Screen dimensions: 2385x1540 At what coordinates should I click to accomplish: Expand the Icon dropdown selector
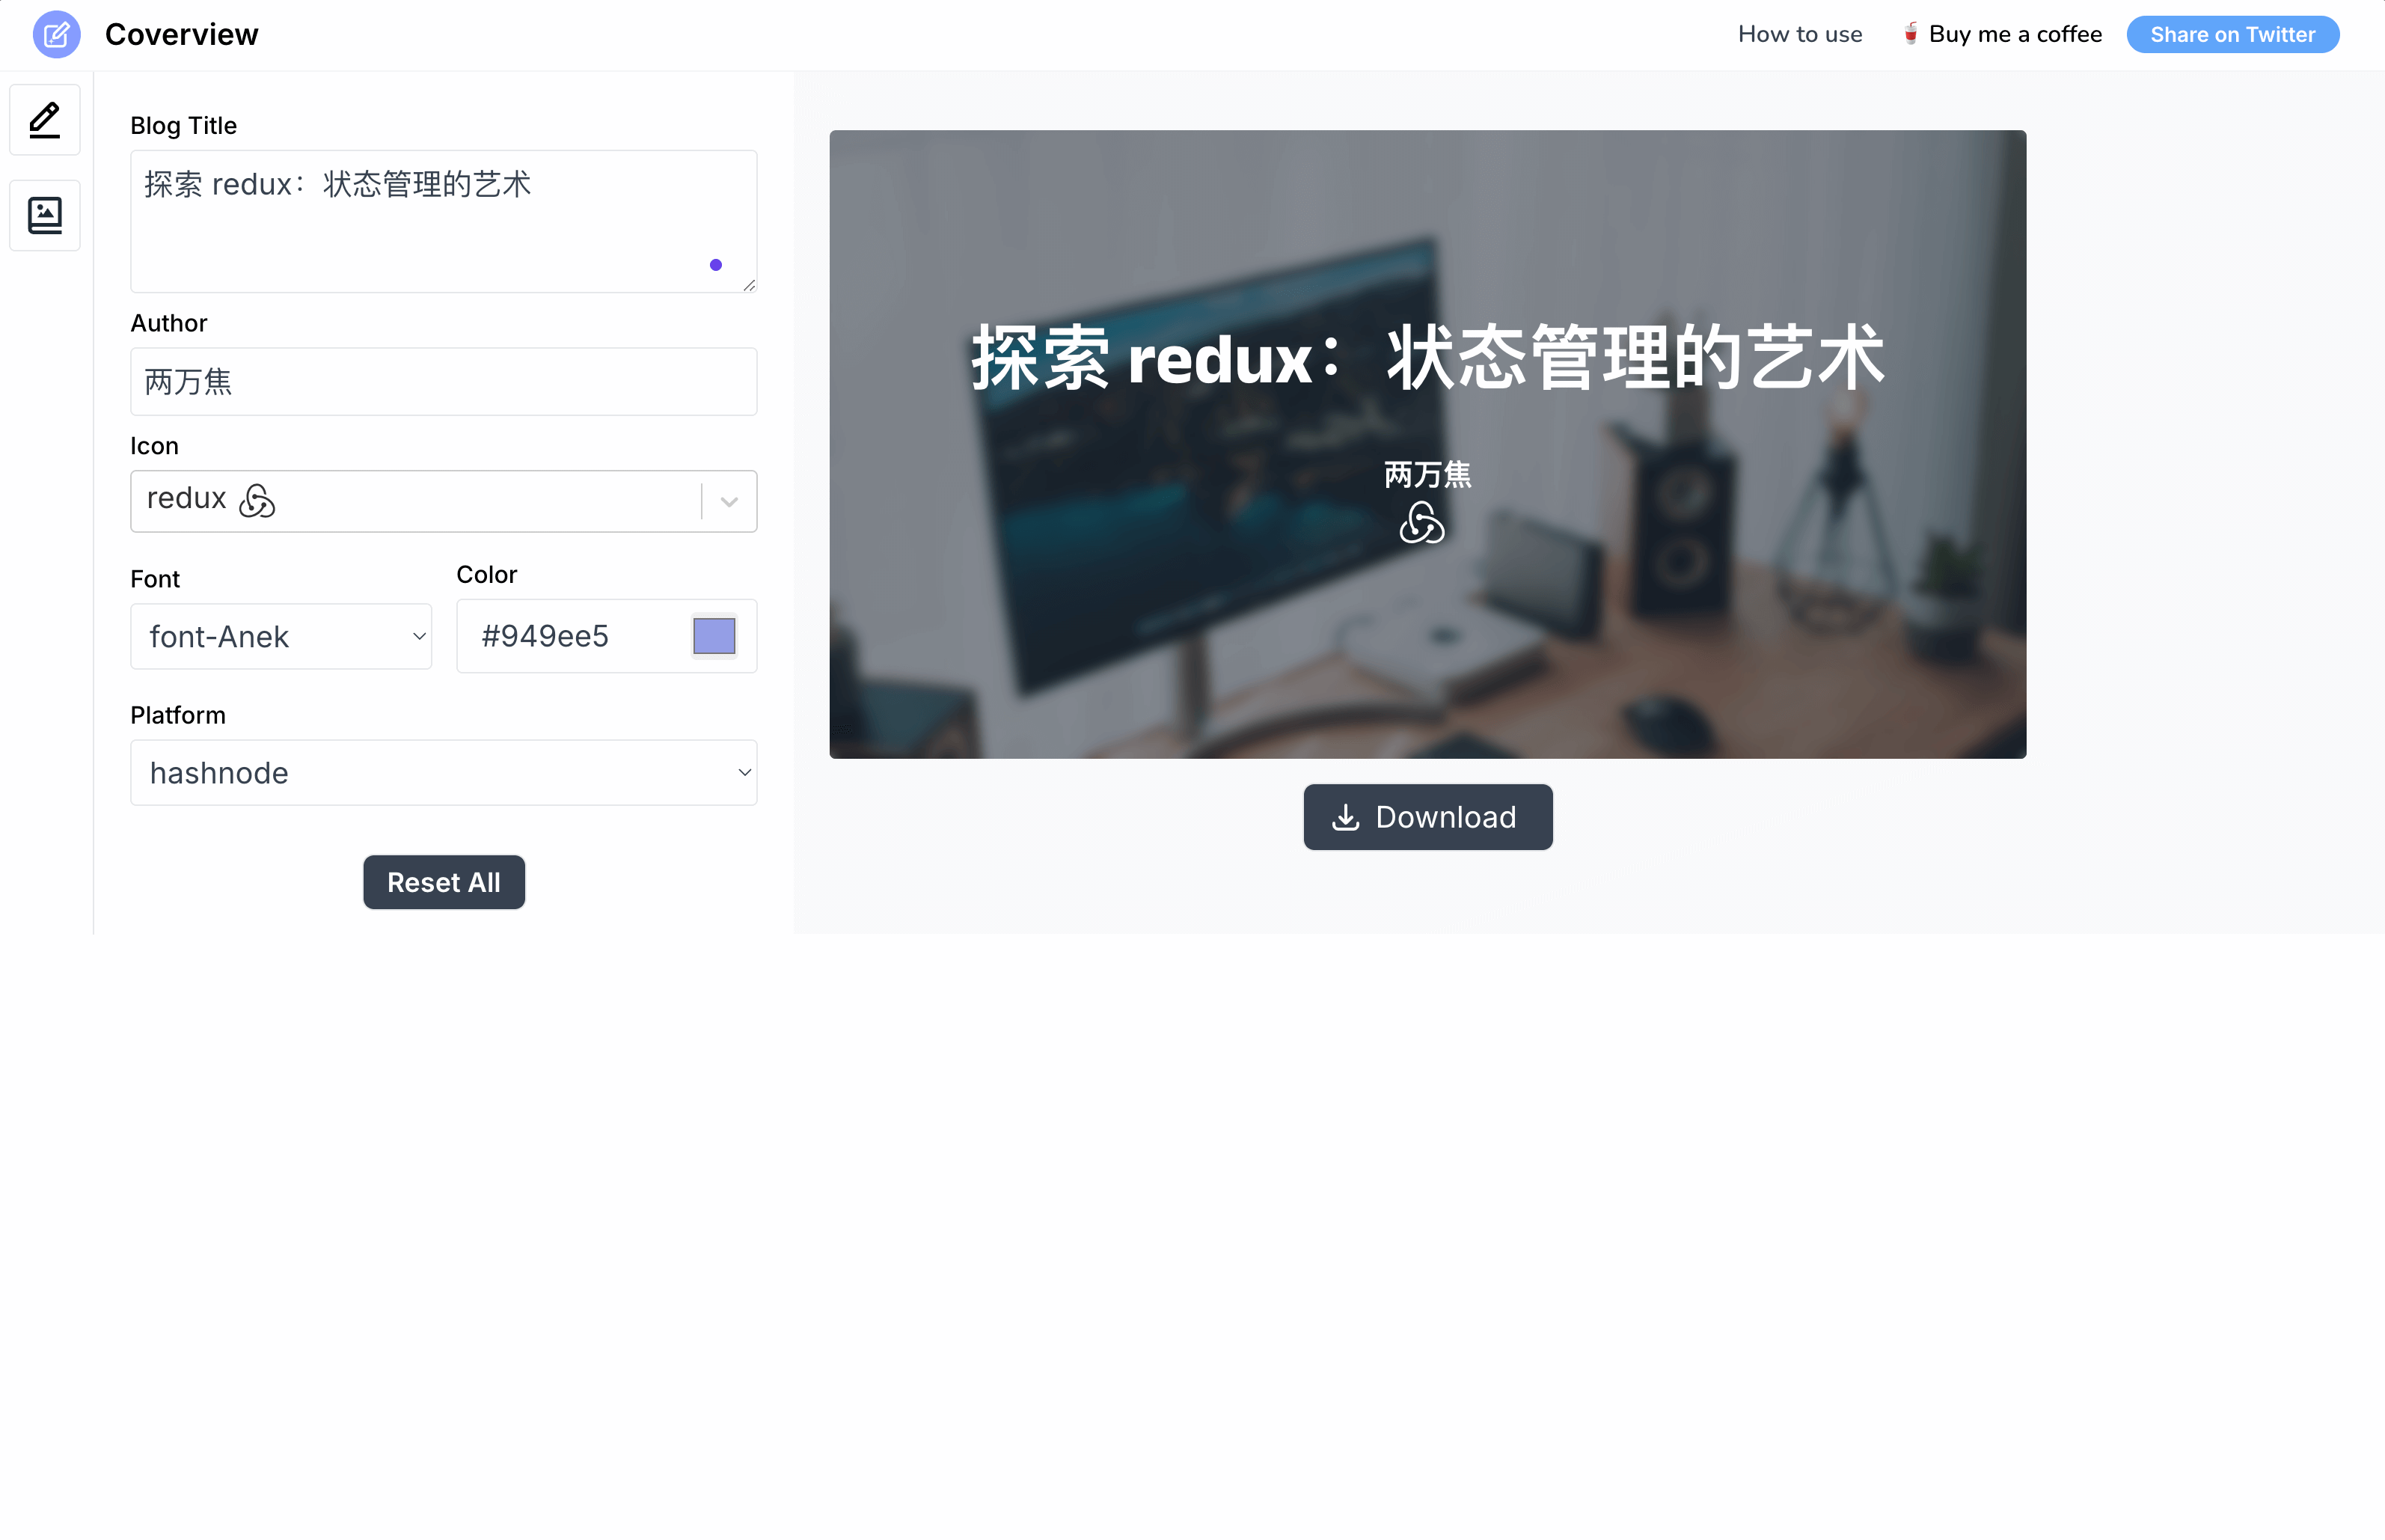[732, 501]
